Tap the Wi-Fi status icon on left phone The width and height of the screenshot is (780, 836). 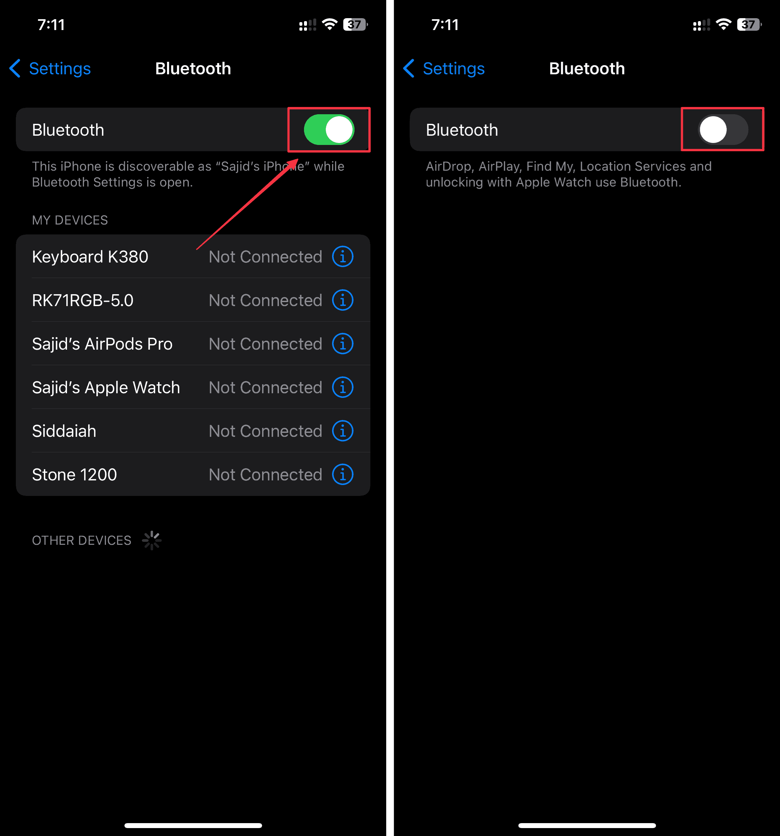tap(330, 24)
